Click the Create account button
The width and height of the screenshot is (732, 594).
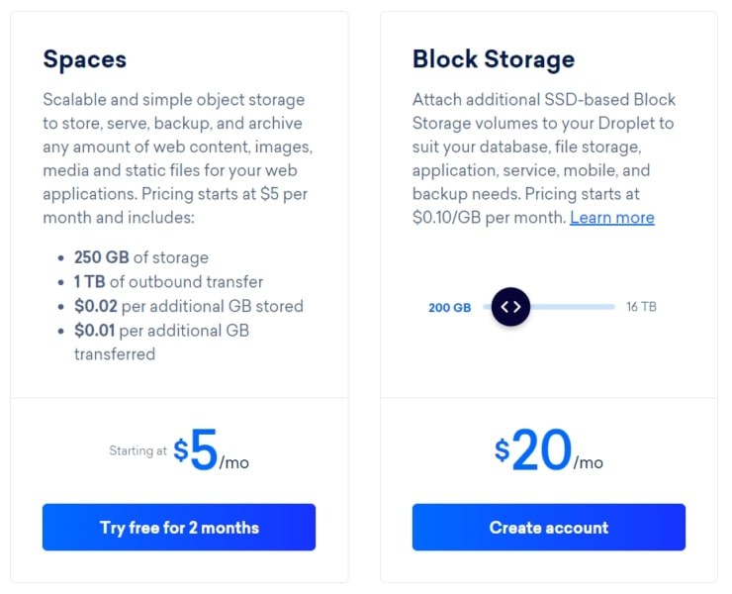point(549,527)
